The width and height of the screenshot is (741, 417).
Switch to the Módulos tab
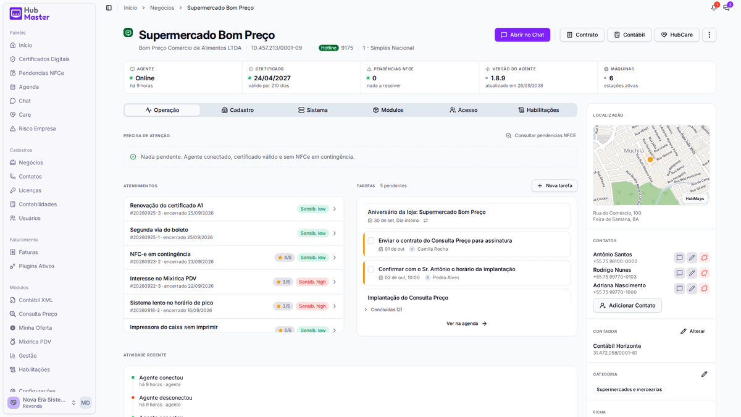pyautogui.click(x=388, y=110)
